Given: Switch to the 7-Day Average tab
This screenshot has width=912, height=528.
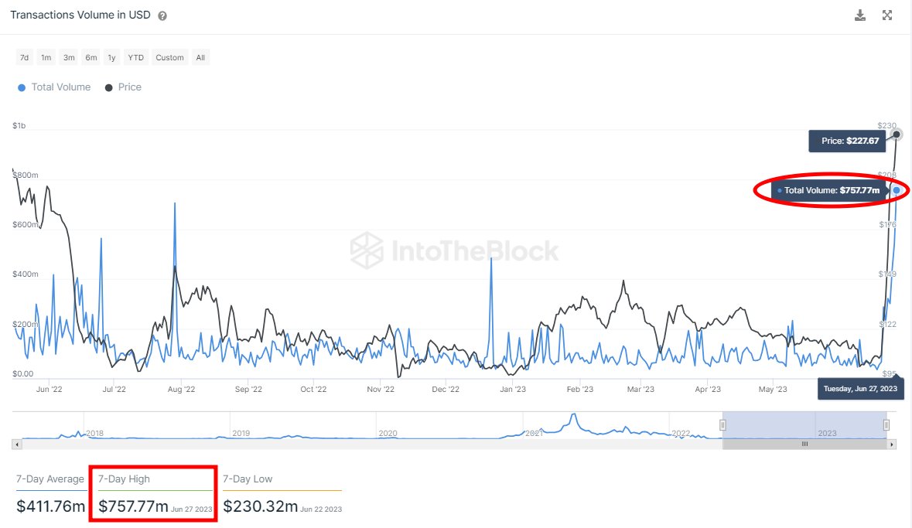Looking at the screenshot, I should (50, 479).
